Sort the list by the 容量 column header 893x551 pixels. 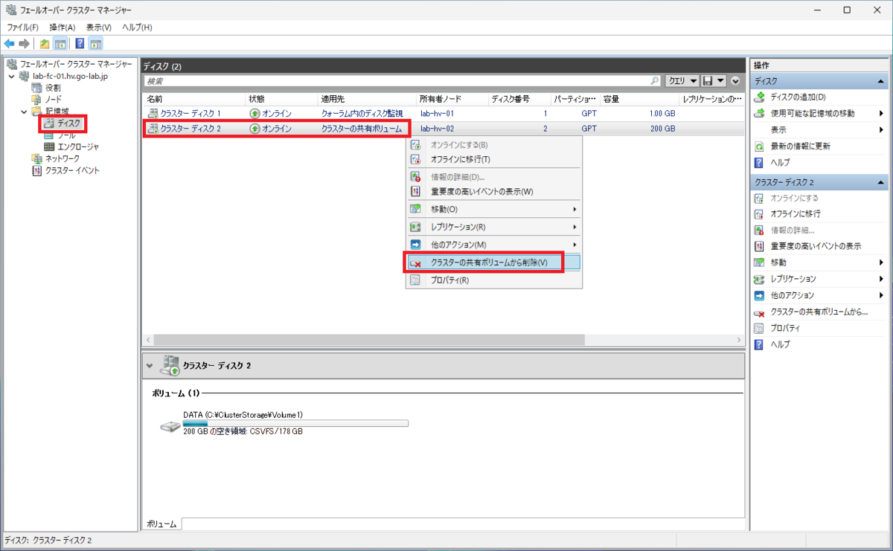tap(638, 99)
